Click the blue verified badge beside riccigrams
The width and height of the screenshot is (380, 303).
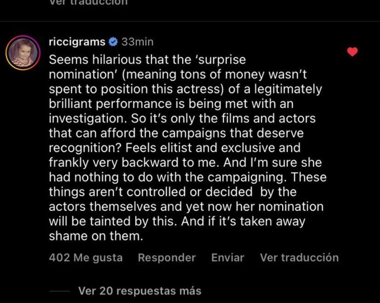click(x=114, y=42)
